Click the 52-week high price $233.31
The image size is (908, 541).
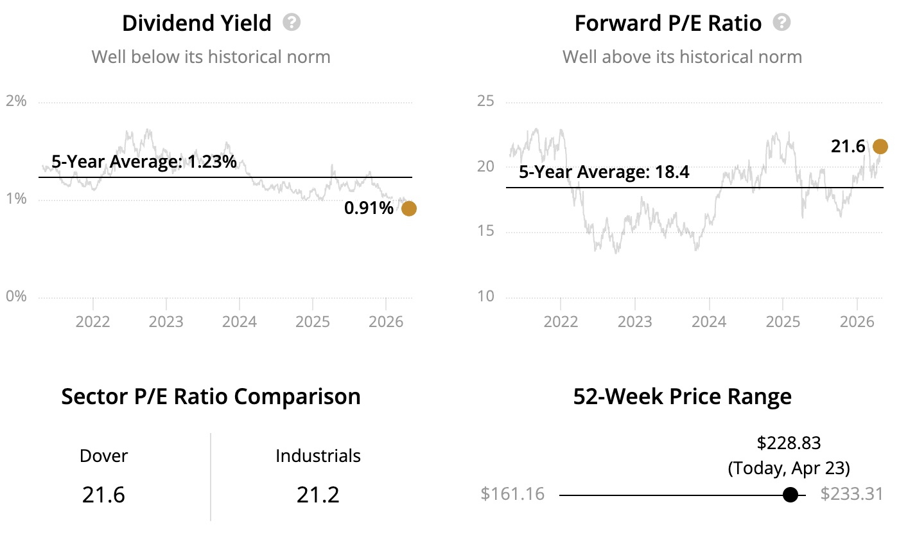tap(851, 494)
